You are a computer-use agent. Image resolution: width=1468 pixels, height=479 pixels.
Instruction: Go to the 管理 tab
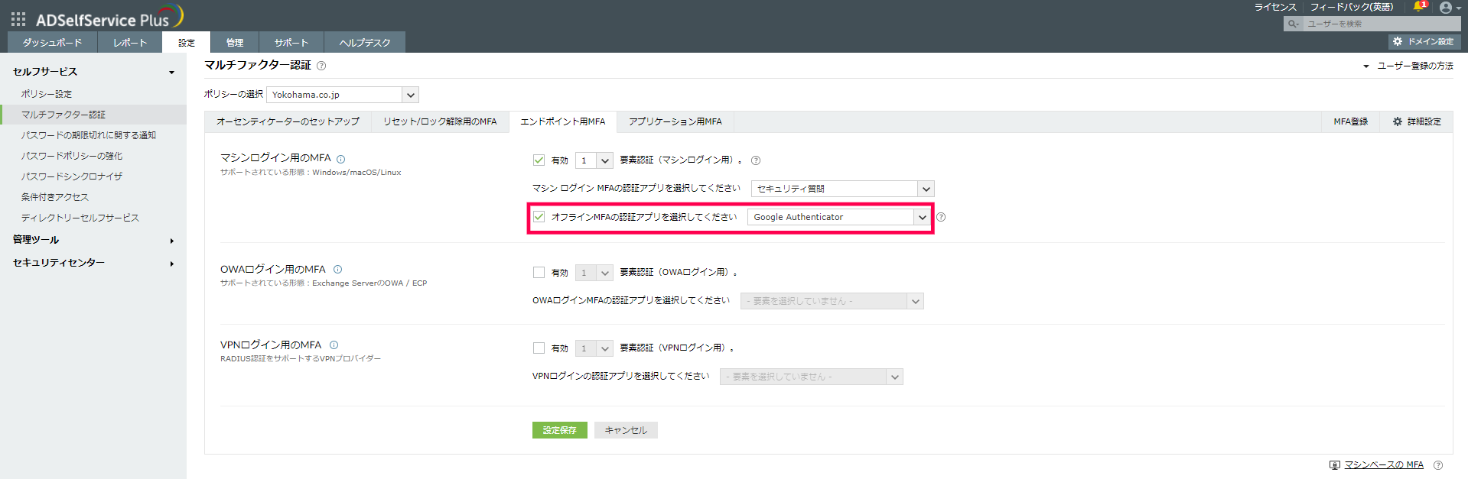[235, 43]
